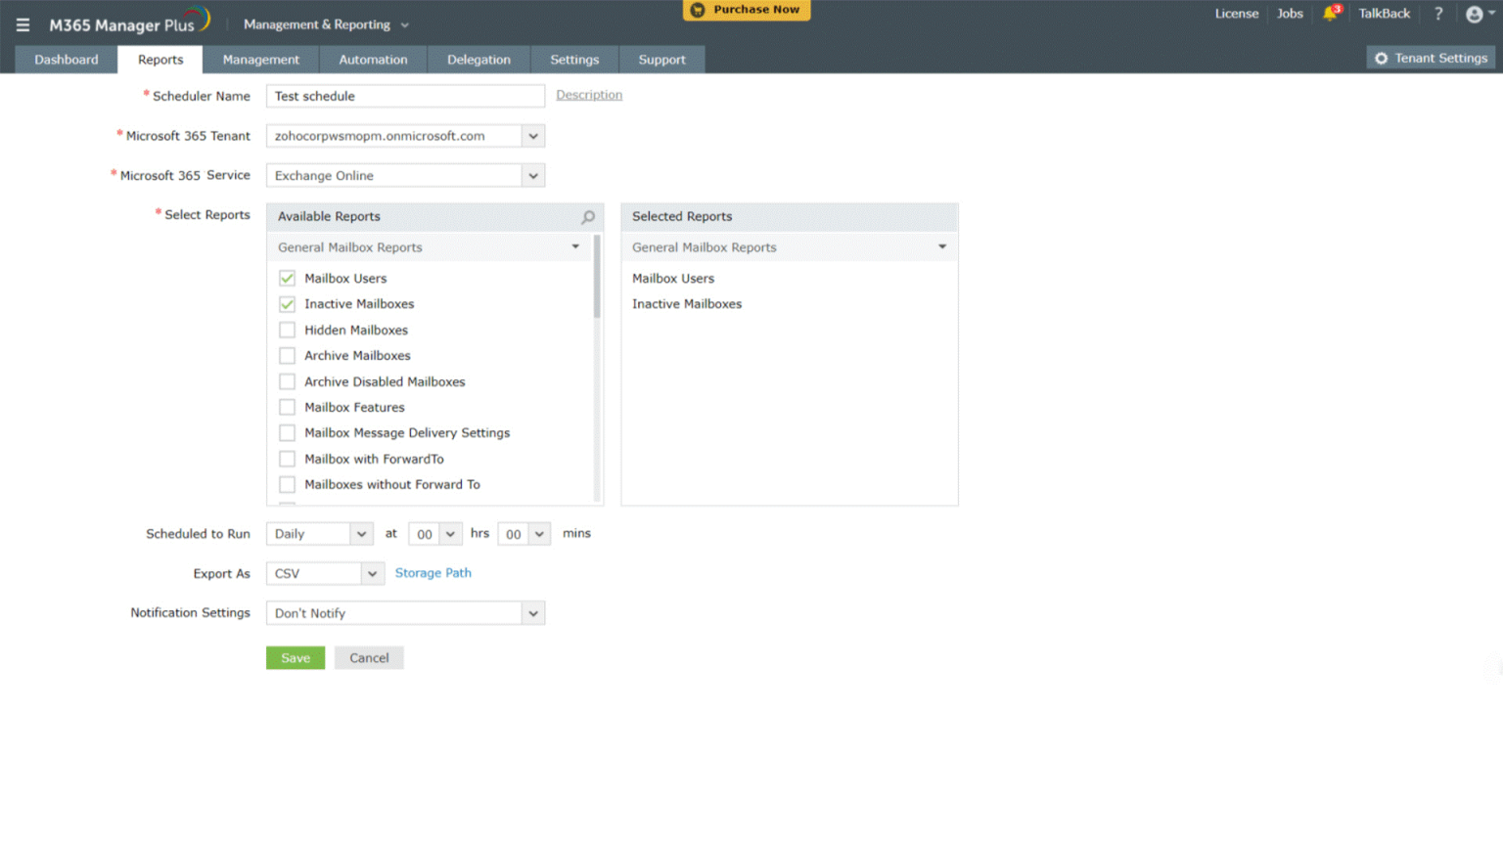Click the search icon in Available Reports

[587, 217]
